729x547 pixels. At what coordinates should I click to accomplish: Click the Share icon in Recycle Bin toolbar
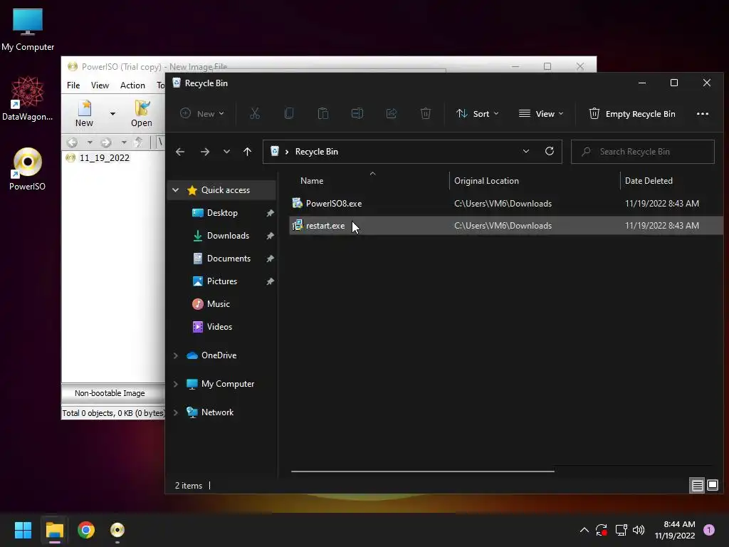click(x=392, y=113)
